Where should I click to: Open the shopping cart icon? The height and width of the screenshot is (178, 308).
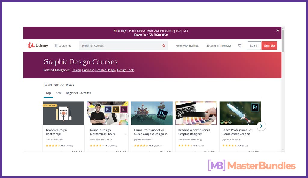tap(239, 46)
